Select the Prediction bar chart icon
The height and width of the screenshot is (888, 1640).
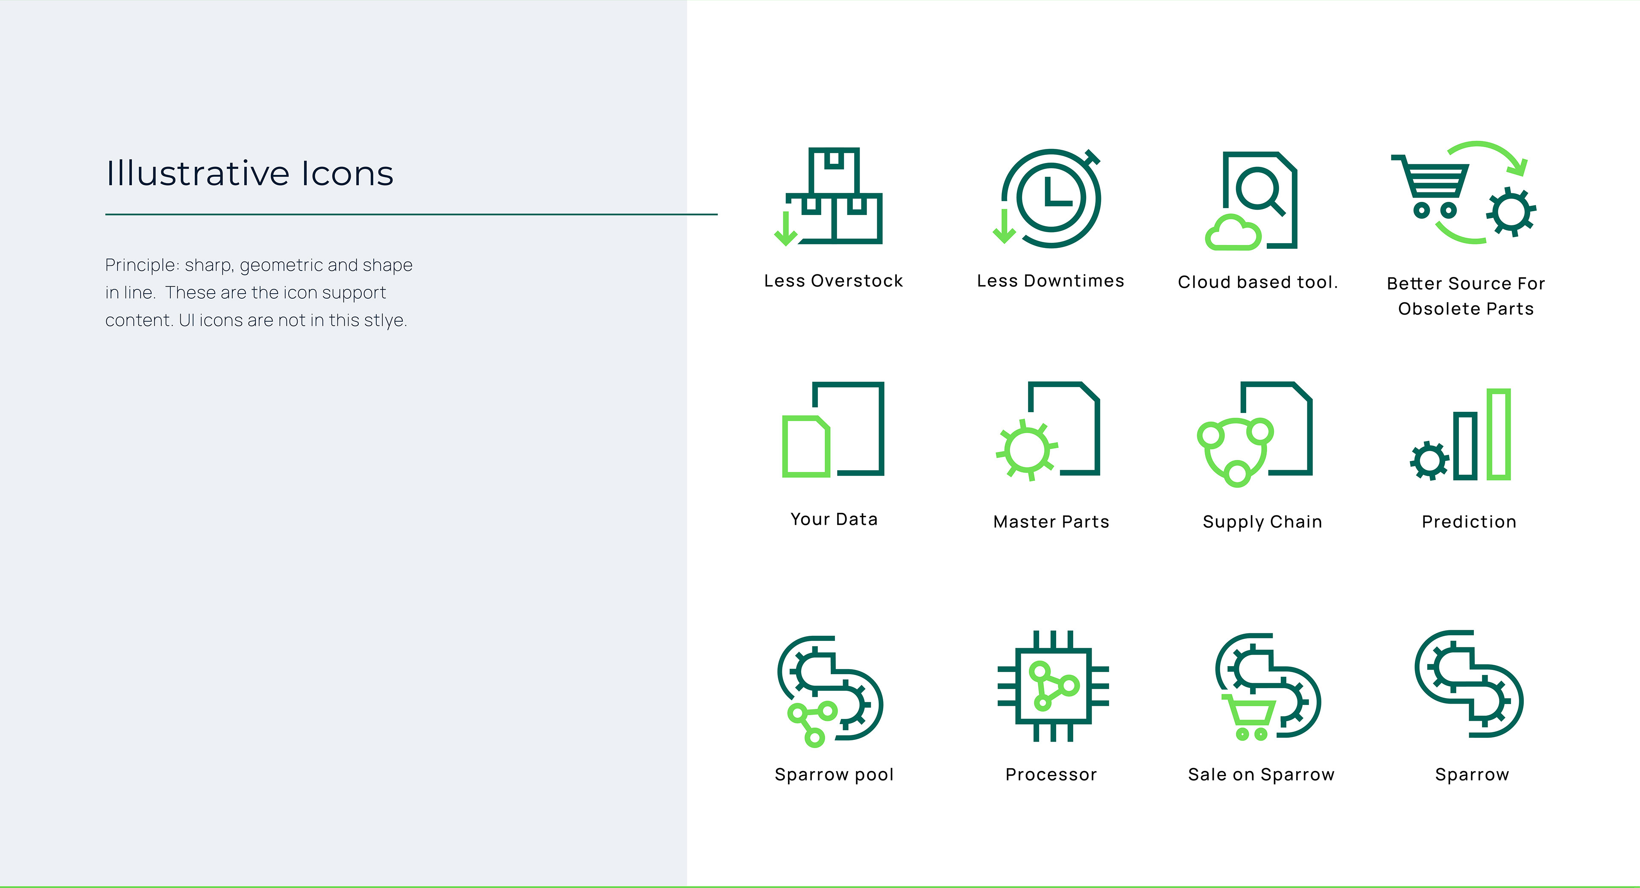1461,434
